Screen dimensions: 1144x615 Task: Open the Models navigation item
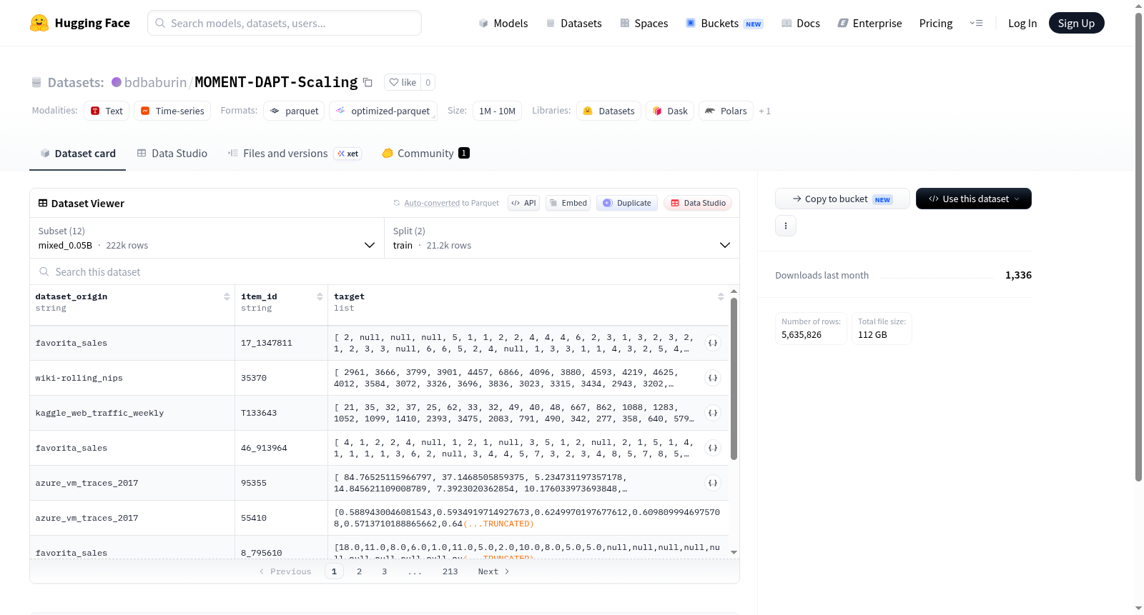click(x=503, y=23)
